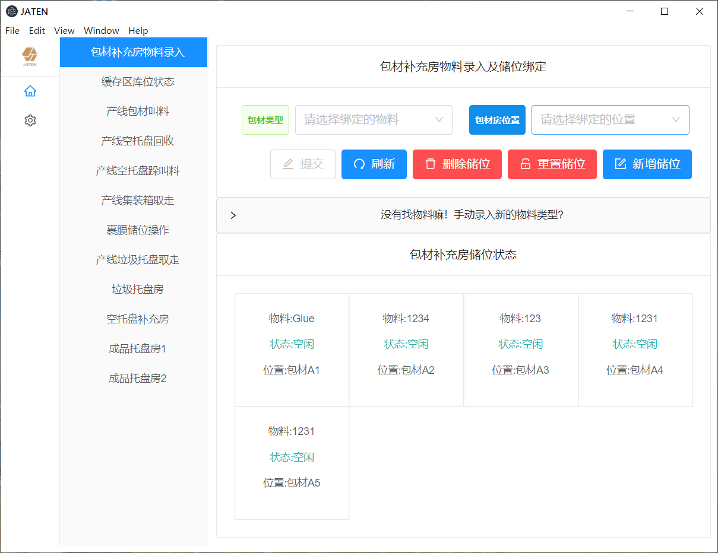Go to 垃圾托盘房 page
718x553 pixels.
134,290
